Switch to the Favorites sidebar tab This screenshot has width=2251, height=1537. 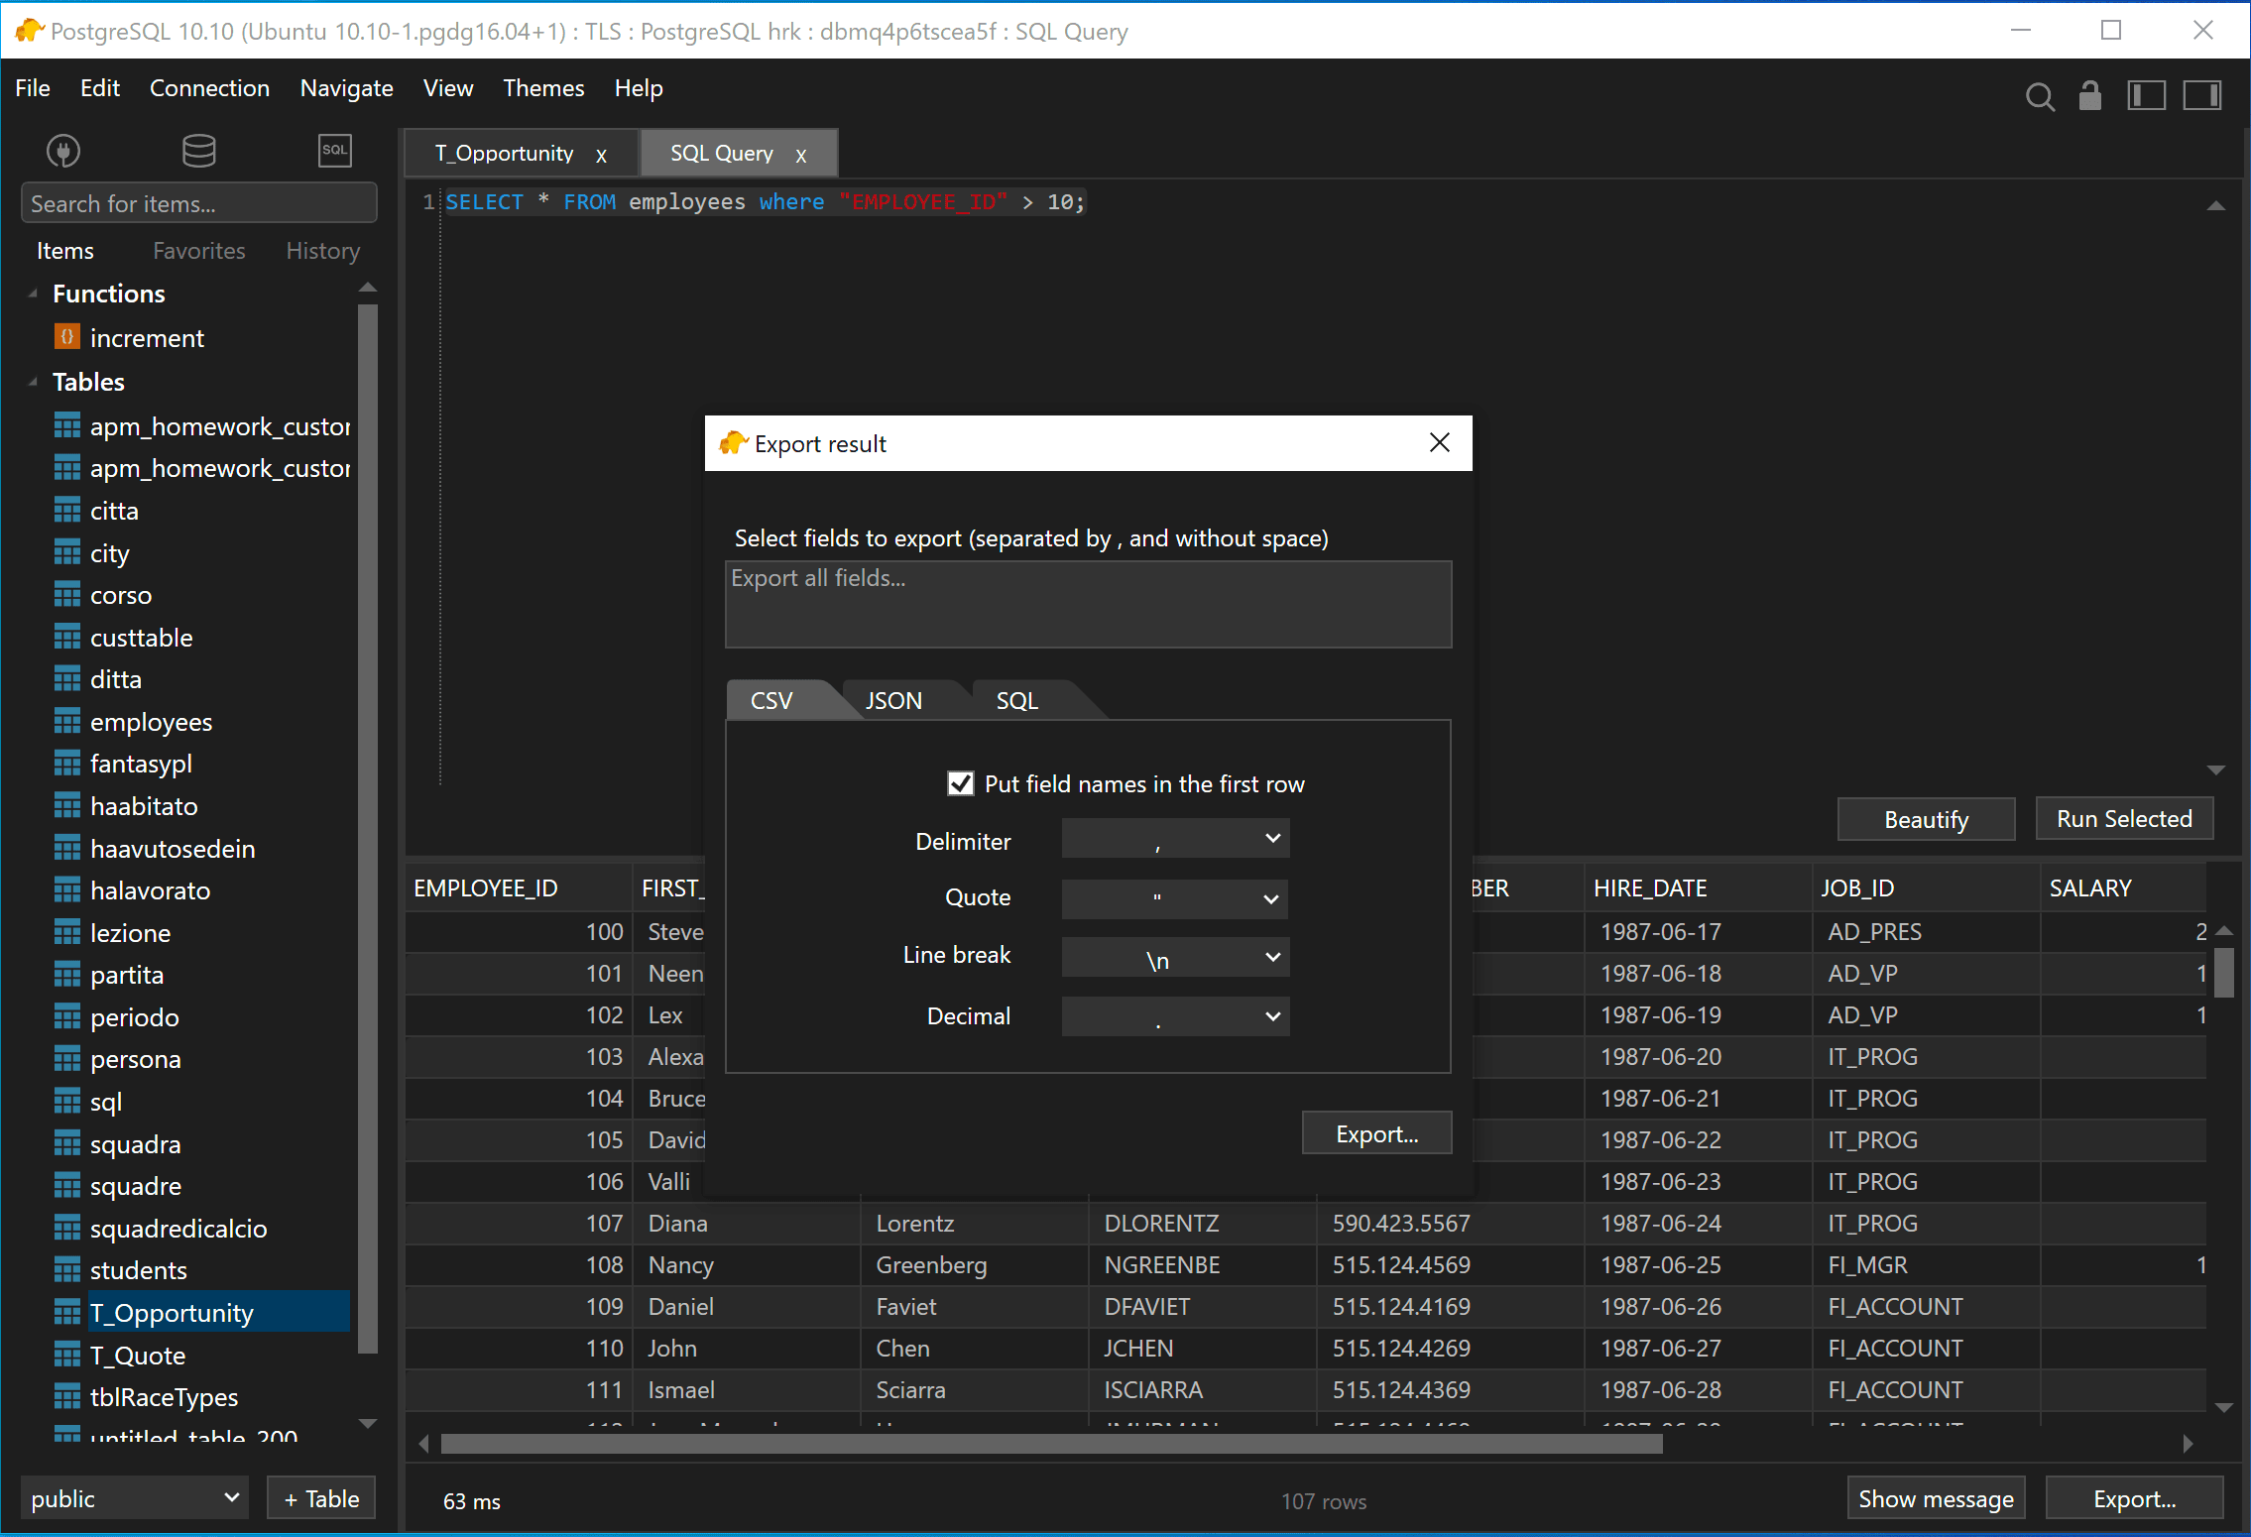pyautogui.click(x=198, y=251)
